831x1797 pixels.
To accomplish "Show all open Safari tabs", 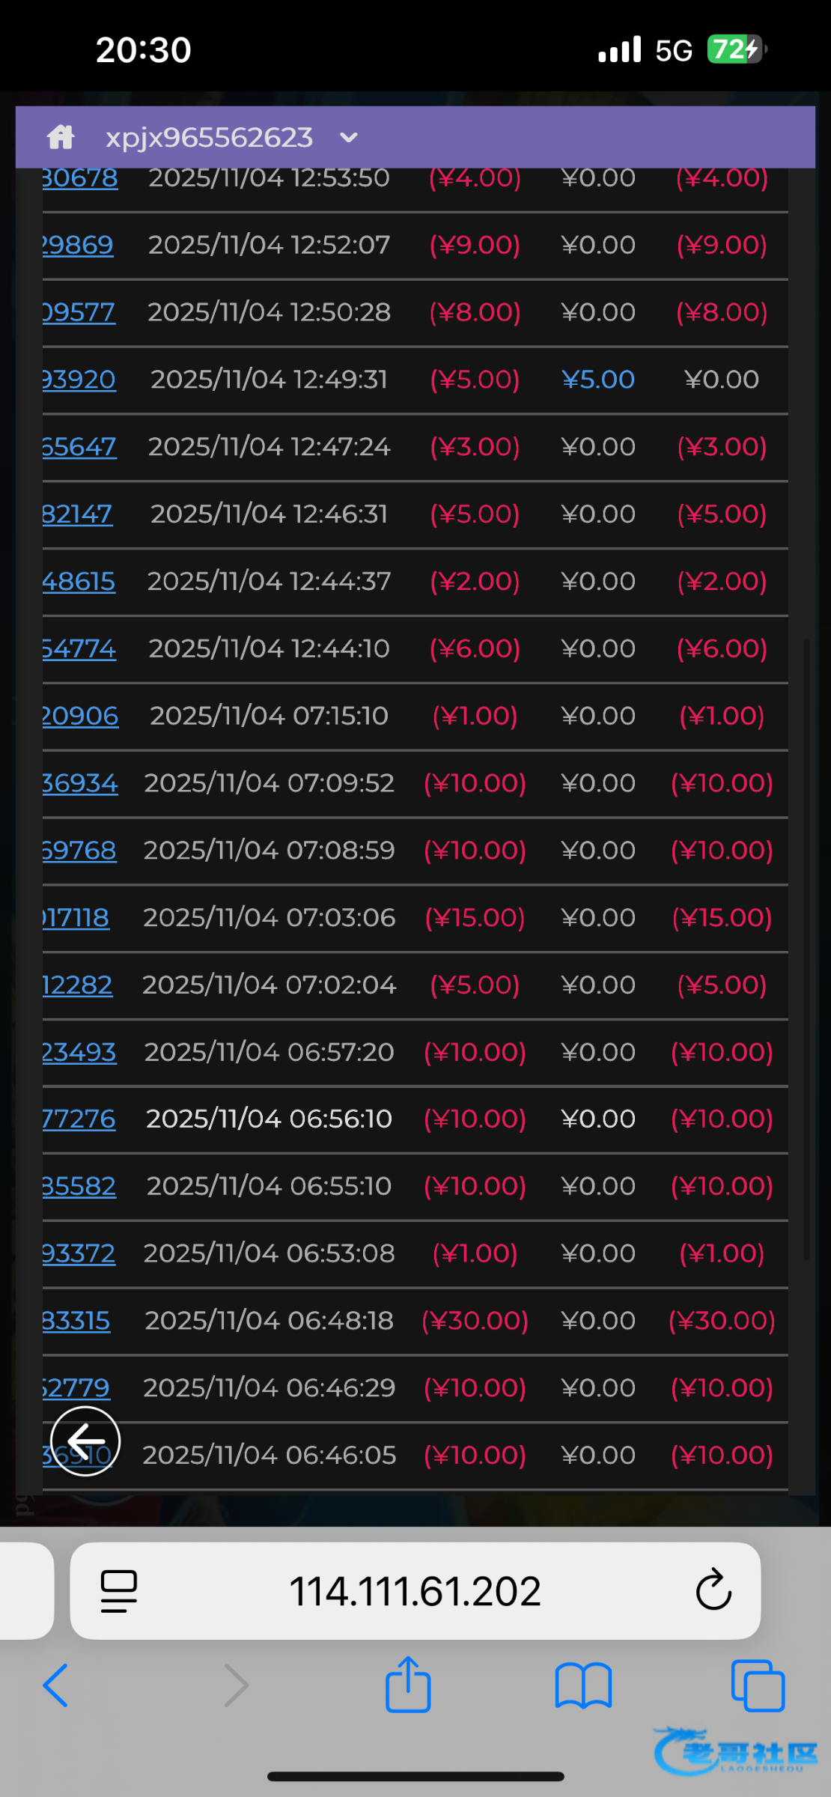I will (x=758, y=1685).
